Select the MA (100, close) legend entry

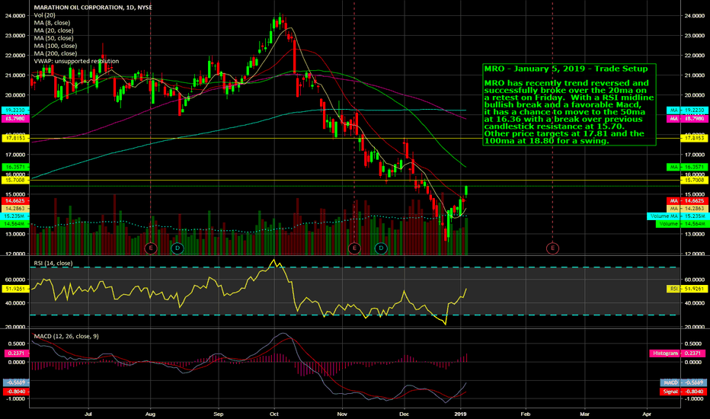click(x=56, y=46)
